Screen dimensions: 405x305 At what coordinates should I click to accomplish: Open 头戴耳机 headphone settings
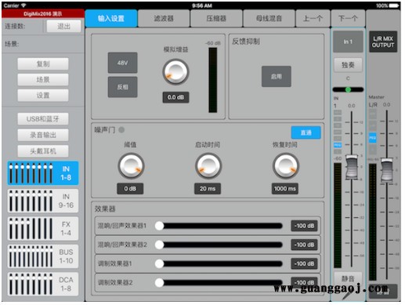43,151
